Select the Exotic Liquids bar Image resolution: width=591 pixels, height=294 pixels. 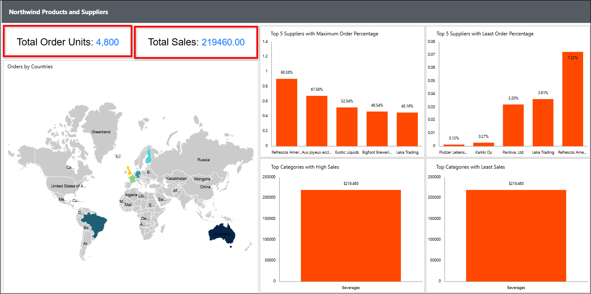click(x=347, y=127)
